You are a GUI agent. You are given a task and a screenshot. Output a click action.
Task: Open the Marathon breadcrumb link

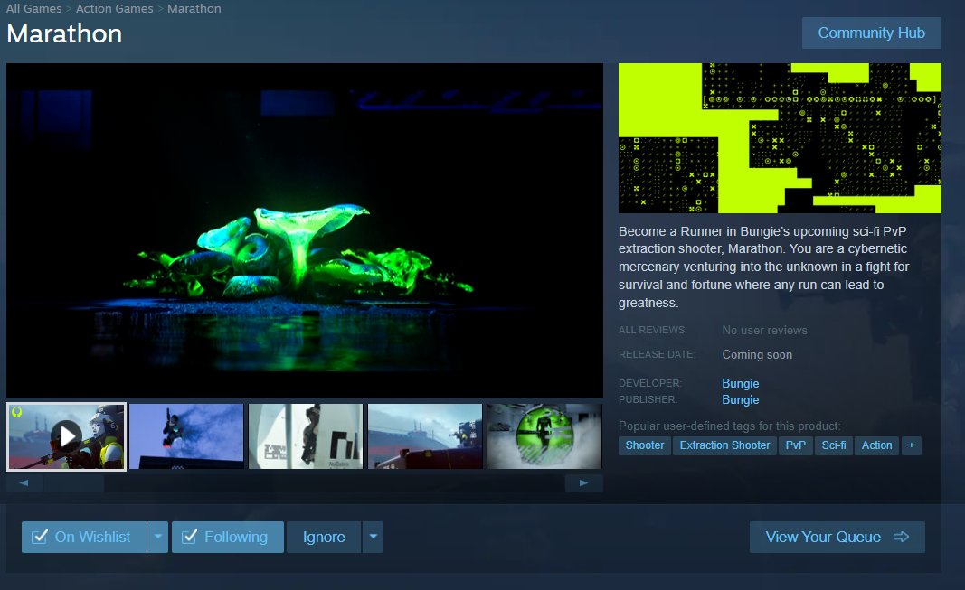pyautogui.click(x=194, y=9)
